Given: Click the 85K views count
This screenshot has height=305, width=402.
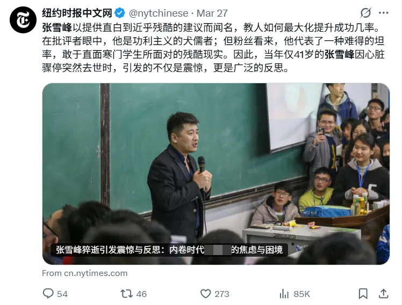Looking at the screenshot, I should (301, 294).
